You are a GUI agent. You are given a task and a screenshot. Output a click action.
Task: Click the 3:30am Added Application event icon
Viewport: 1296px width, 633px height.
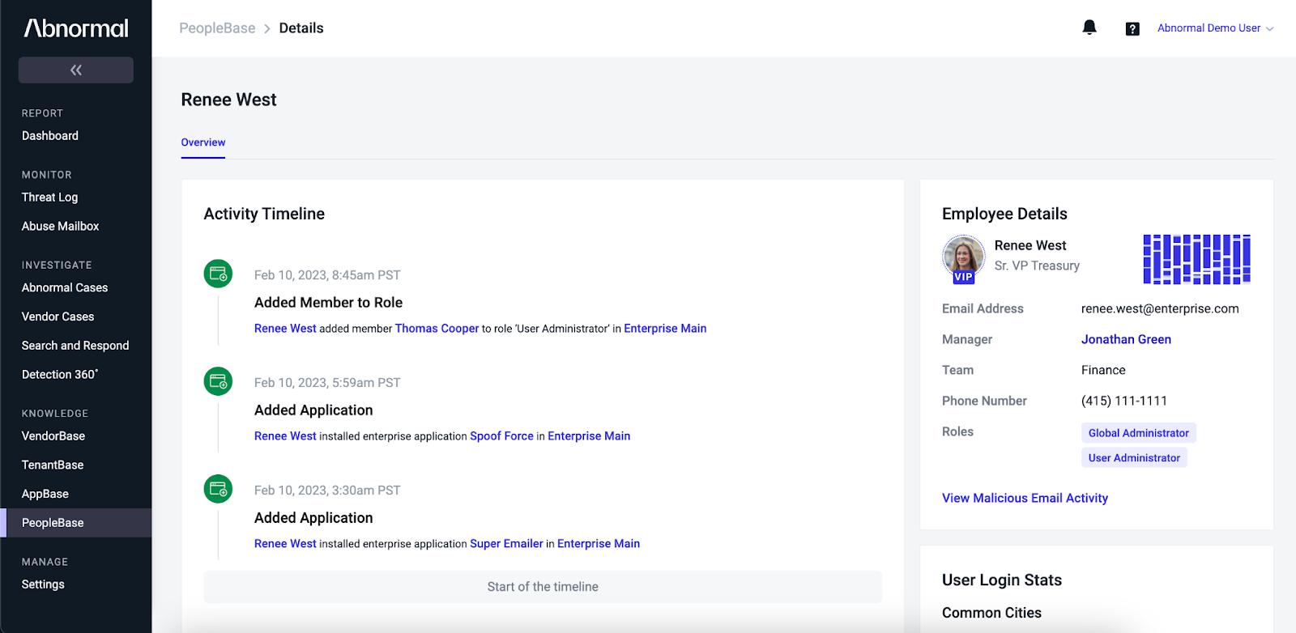click(218, 489)
